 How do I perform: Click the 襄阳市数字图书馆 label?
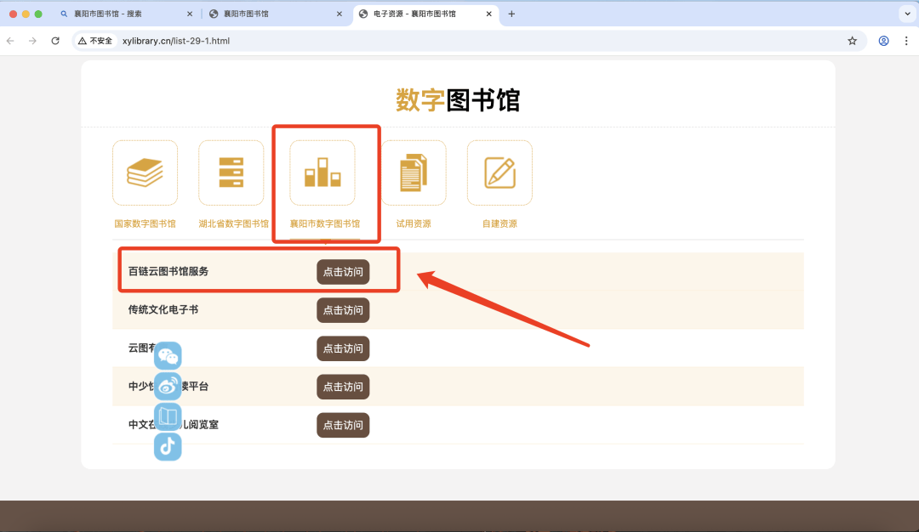tap(325, 224)
